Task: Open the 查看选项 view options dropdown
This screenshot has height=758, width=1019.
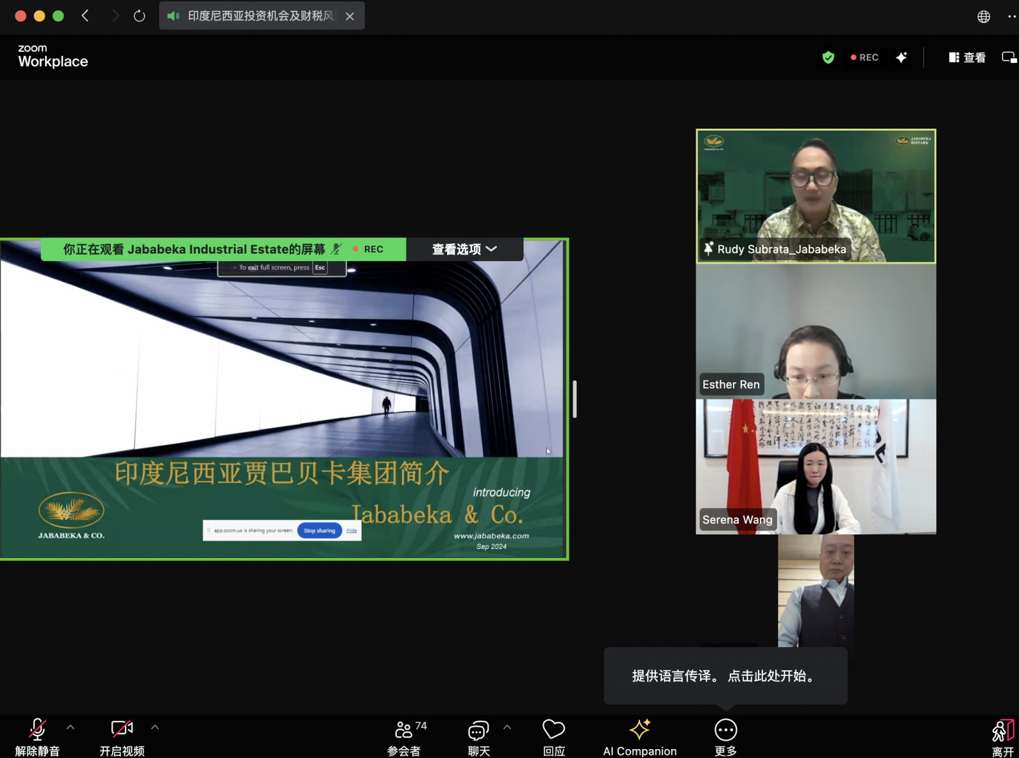Action: coord(464,249)
